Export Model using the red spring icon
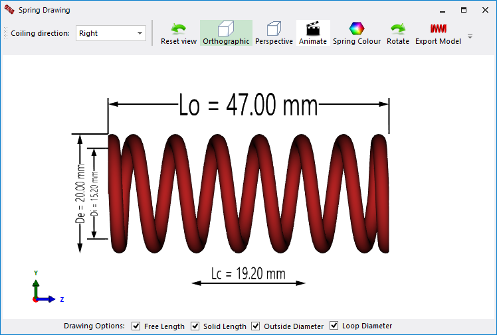Screen dimensions: 497x335 438,33
